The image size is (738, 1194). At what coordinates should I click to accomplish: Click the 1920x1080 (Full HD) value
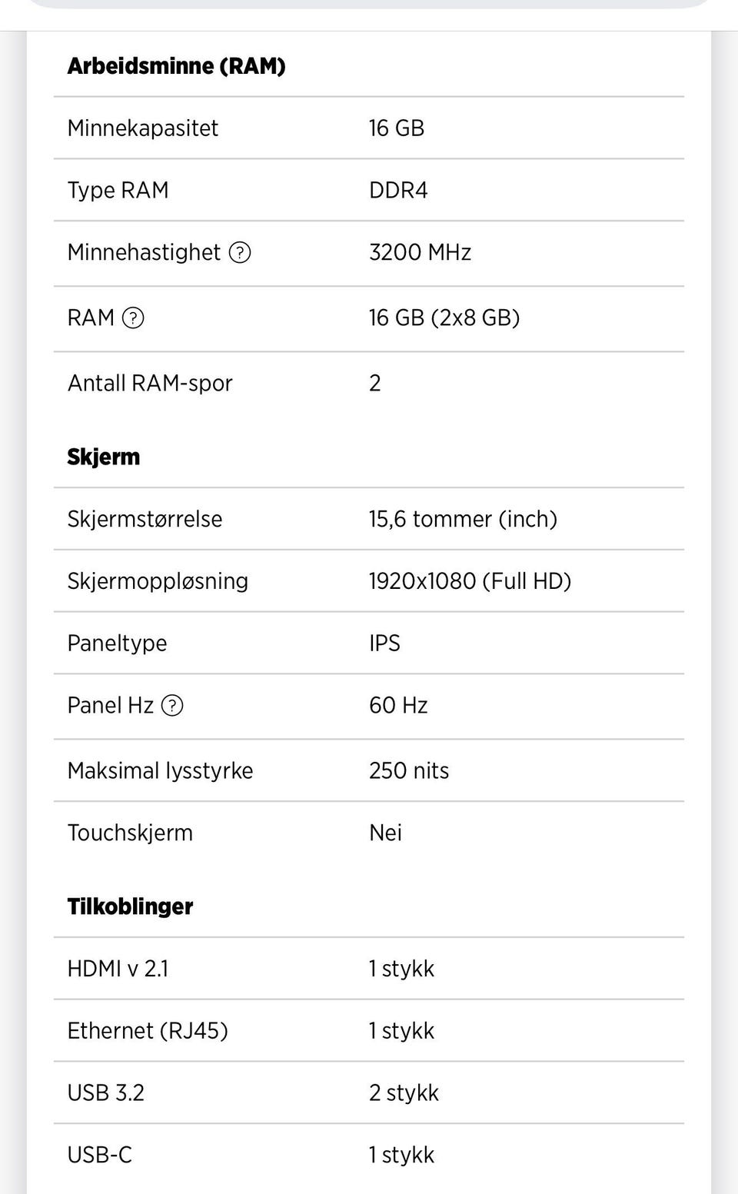(x=470, y=581)
